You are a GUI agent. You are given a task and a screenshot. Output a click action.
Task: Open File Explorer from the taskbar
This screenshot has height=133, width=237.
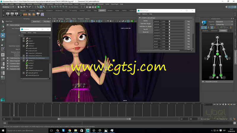click(76, 130)
